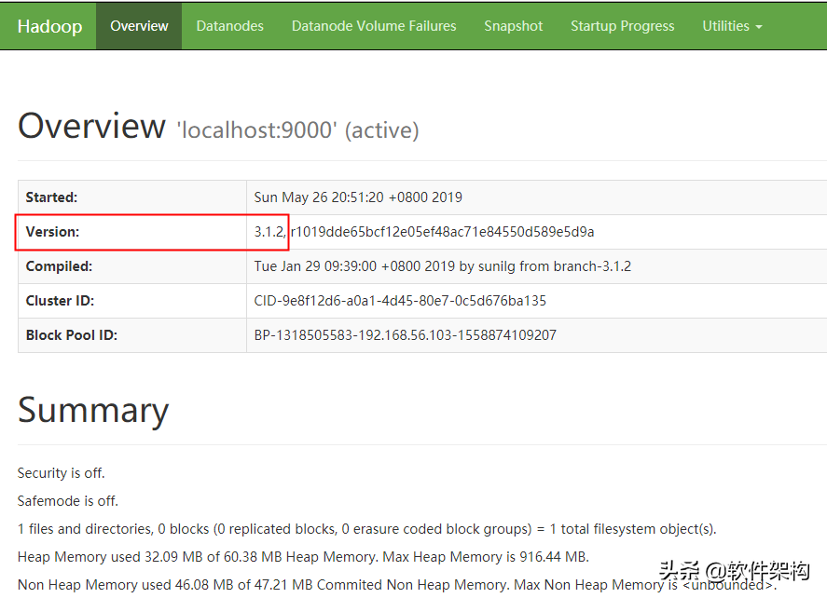Image resolution: width=827 pixels, height=598 pixels.
Task: Click the Heap Memory used 32.09 MB line
Action: 303,557
